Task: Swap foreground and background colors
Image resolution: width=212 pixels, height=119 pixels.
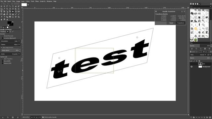Action: click(13, 22)
